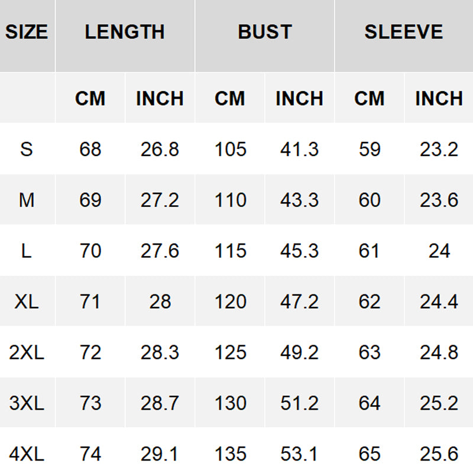Screen dimensions: 473x473
Task: Click the 73 cm length value
Action: click(90, 404)
